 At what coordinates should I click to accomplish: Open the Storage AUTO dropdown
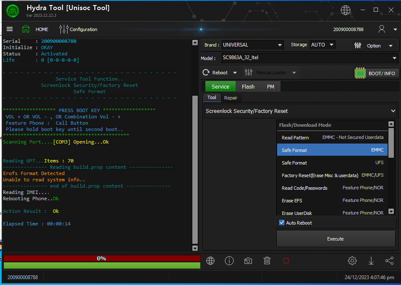pos(322,45)
